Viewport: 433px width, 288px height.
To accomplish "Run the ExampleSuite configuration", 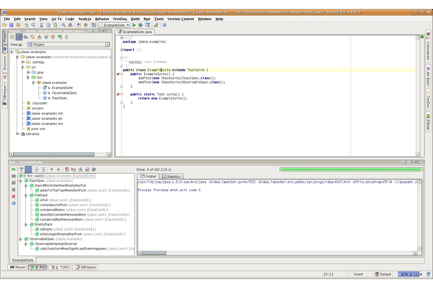I will [x=134, y=25].
